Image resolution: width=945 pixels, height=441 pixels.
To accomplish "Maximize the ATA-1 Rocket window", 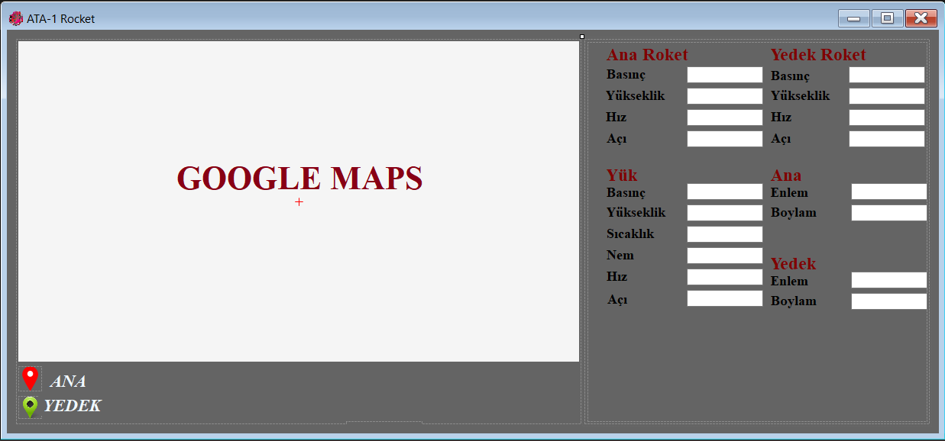I will [x=887, y=18].
